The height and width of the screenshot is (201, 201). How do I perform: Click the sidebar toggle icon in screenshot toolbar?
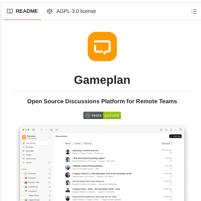click(x=34, y=130)
